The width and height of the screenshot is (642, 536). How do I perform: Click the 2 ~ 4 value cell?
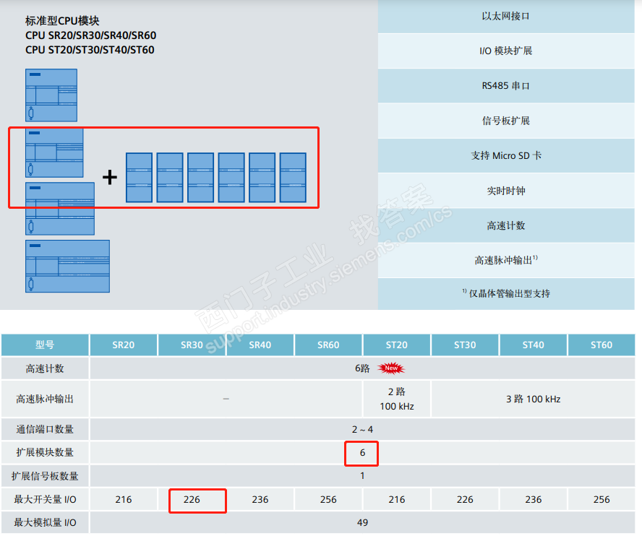(x=362, y=429)
